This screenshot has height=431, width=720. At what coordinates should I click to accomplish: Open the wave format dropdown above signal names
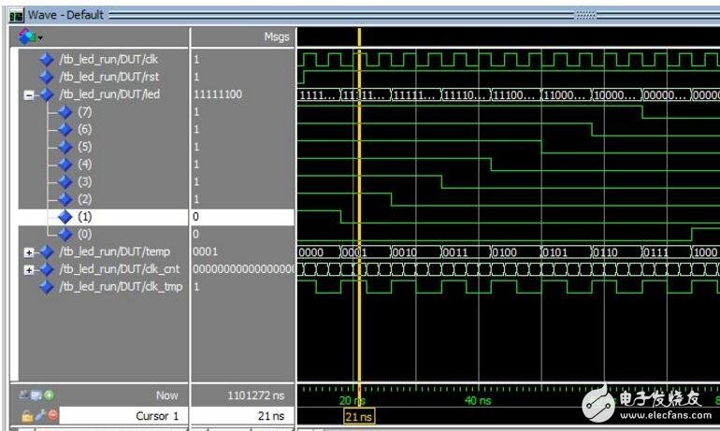(28, 37)
